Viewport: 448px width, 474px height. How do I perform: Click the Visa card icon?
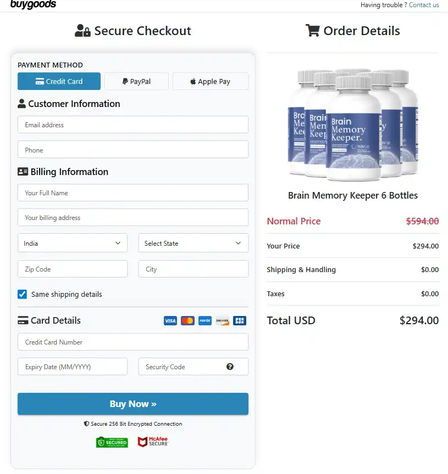click(170, 320)
